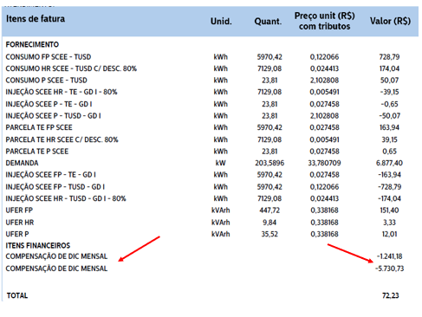Click unit price 0,122066 in CONSUMO FP row
422x317 pixels.
pos(324,57)
